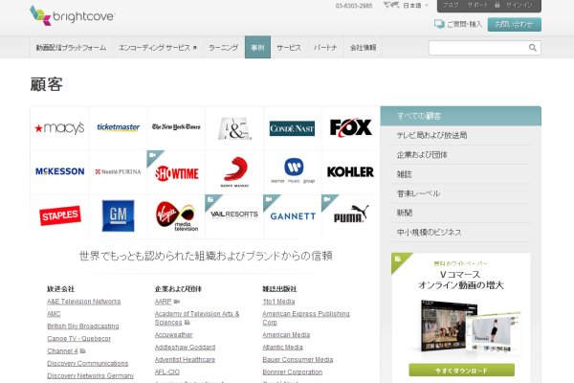Image resolution: width=574 pixels, height=383 pixels.
Task: Open the エンコーディング サービス menu item
Action: point(158,48)
